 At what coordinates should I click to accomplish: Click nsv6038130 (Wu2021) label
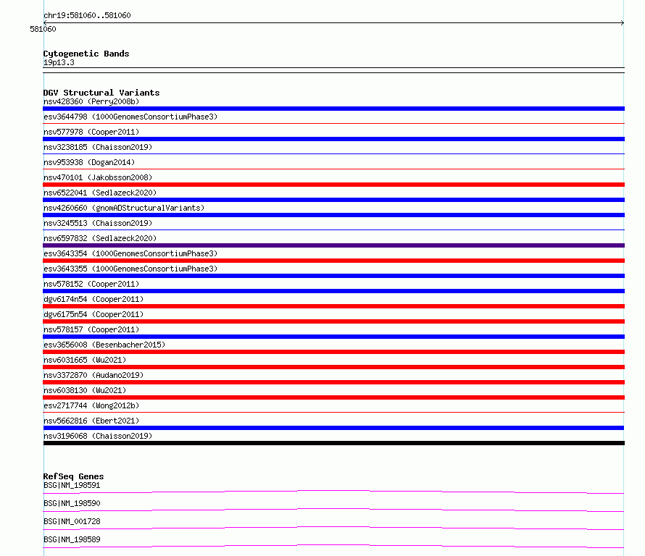pos(85,390)
